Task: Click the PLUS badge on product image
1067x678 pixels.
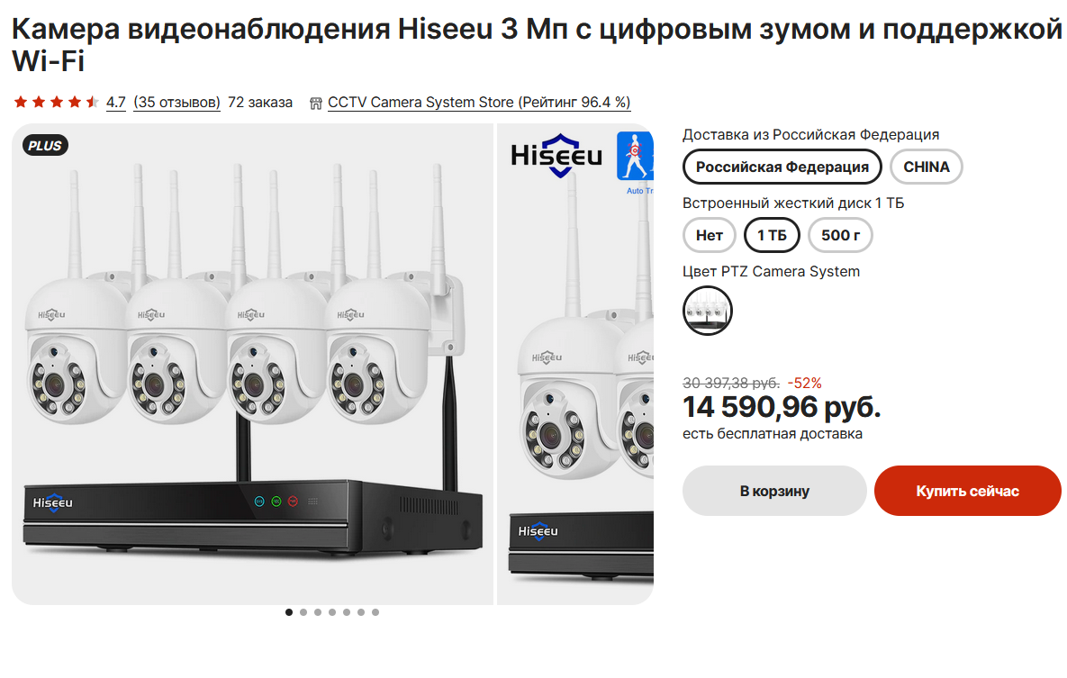Action: pyautogui.click(x=45, y=145)
